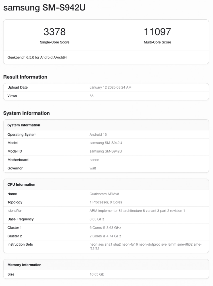213x286 pixels.
Task: Click the Motherboard value canoe
Action: pyautogui.click(x=94, y=160)
